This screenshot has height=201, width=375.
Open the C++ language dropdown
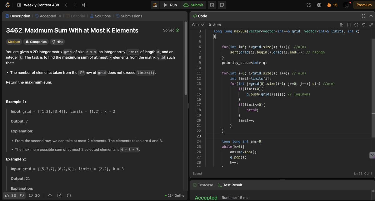click(198, 25)
